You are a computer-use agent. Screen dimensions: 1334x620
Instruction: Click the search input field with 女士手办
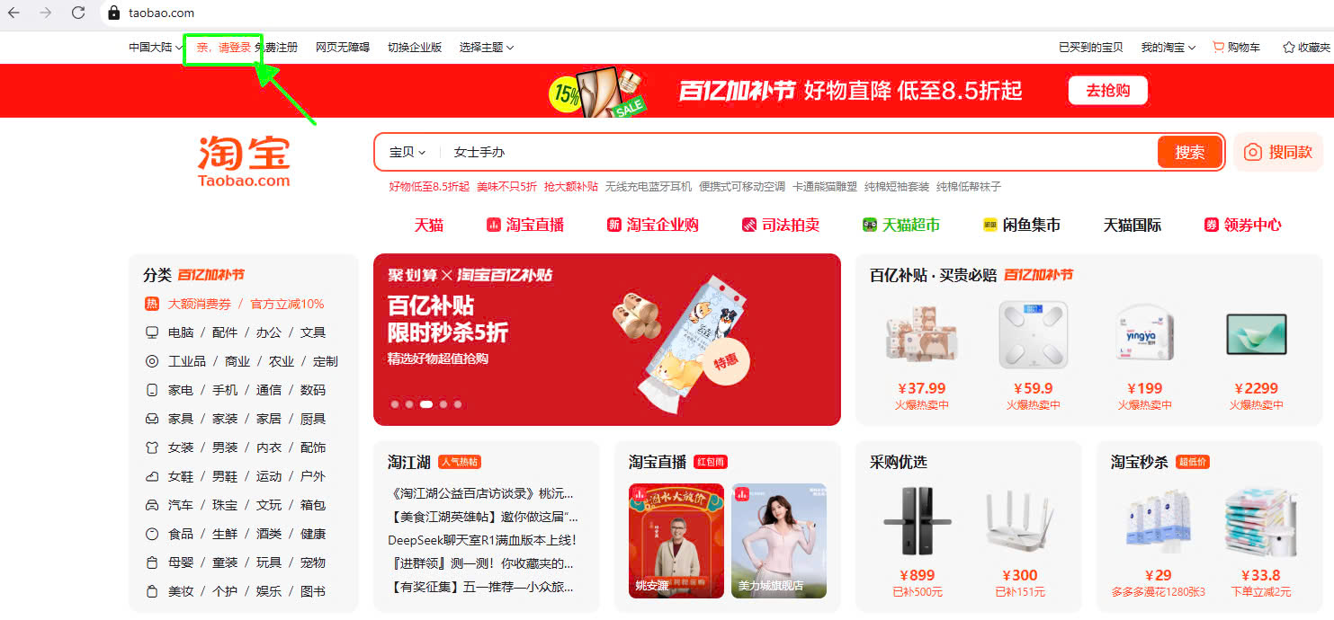tap(801, 153)
